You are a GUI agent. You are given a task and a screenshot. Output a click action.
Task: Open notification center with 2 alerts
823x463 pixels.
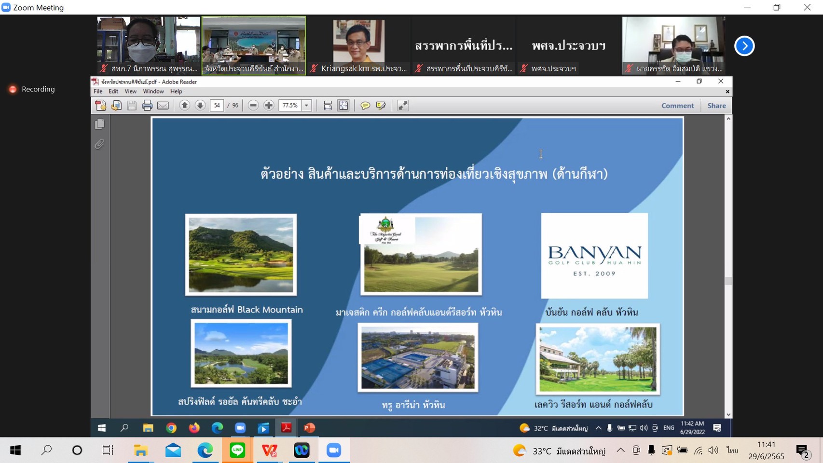tap(802, 451)
